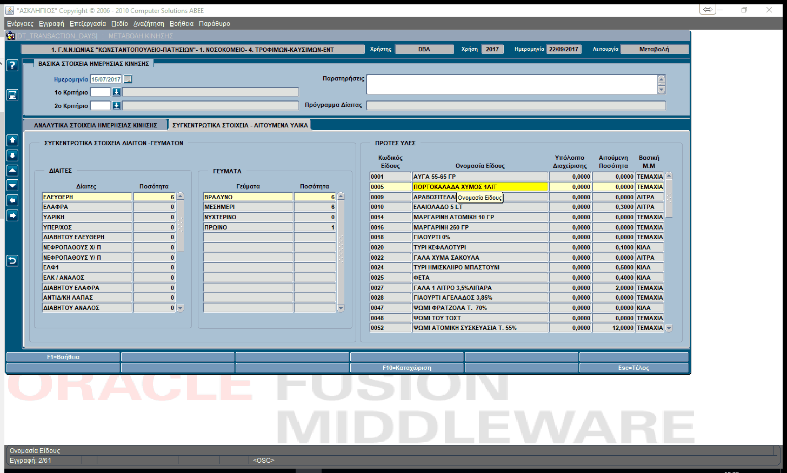Click item name ΕΛΑΙΟΛΑΔΟ 5 LT

point(480,207)
